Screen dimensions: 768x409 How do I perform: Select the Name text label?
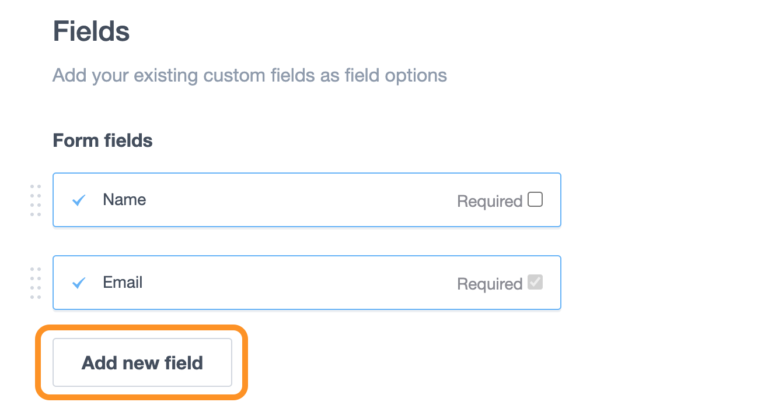coord(124,200)
